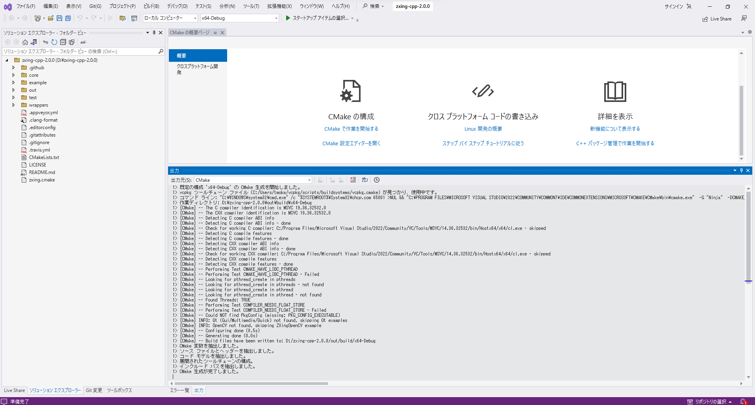Clear all output in the CMake output pane
The image size is (755, 405).
(x=353, y=180)
